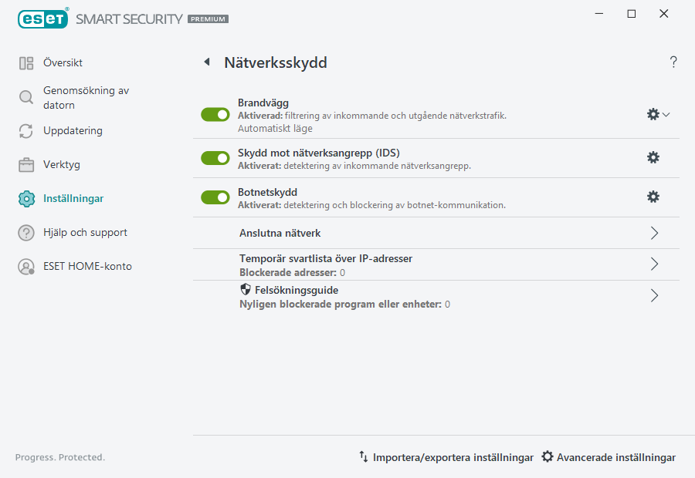This screenshot has width=695, height=478.
Task: Disable the Brandvägg toggle
Action: (x=215, y=114)
